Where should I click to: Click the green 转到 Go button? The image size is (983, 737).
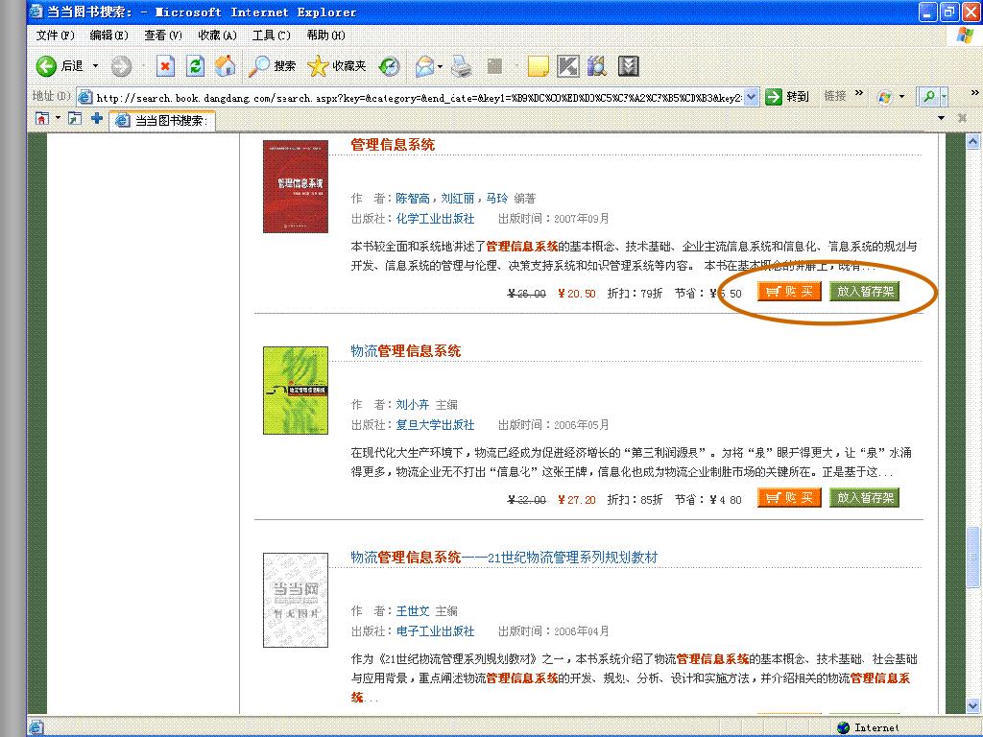(x=787, y=97)
